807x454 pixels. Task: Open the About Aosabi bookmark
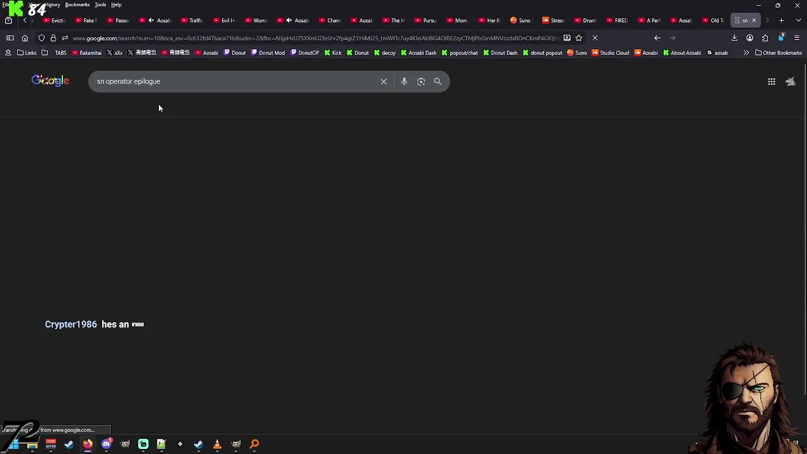682,53
